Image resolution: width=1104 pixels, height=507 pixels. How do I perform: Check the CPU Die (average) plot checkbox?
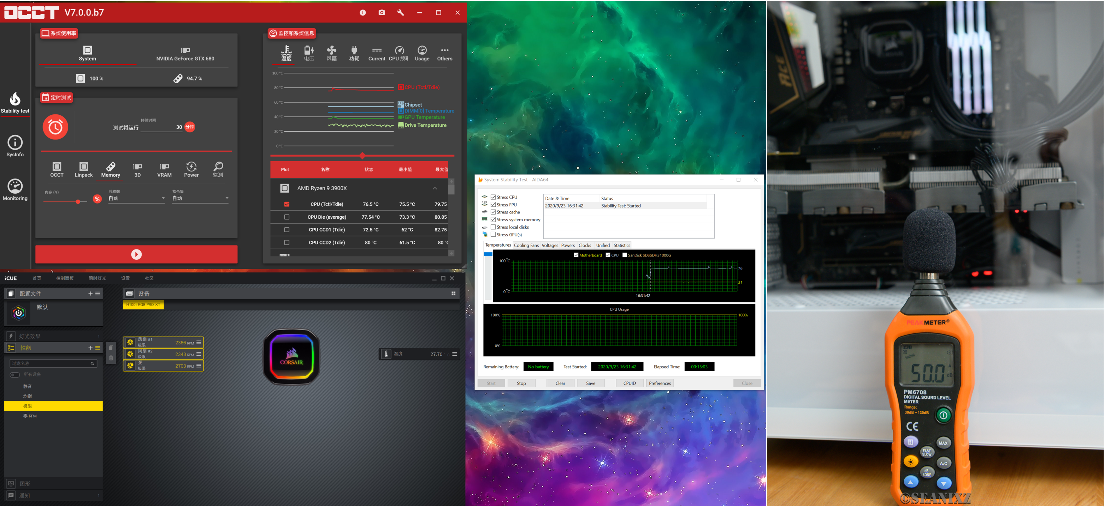coord(287,217)
